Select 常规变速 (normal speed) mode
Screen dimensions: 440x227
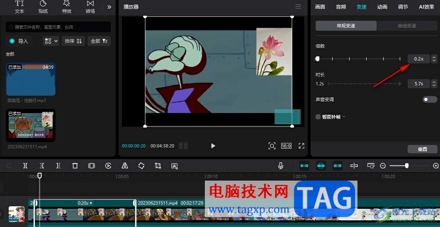tap(346, 26)
